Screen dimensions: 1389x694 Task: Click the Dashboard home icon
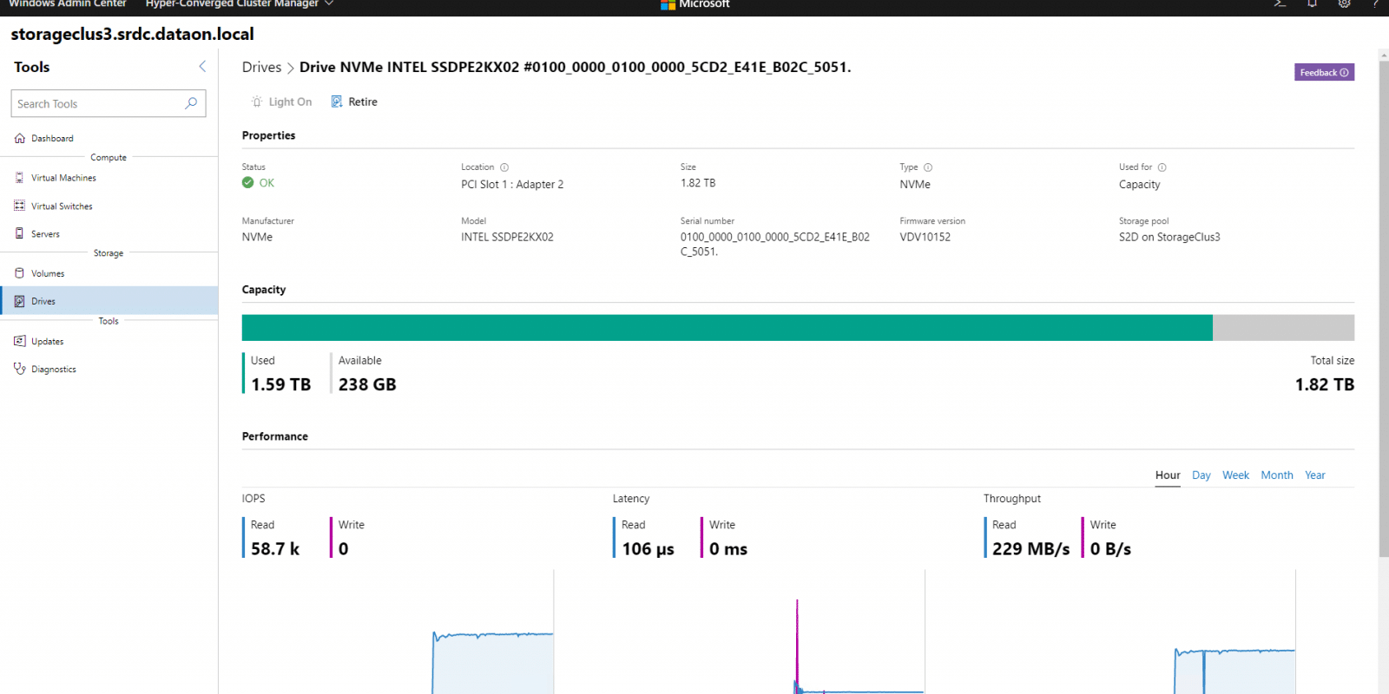[19, 138]
